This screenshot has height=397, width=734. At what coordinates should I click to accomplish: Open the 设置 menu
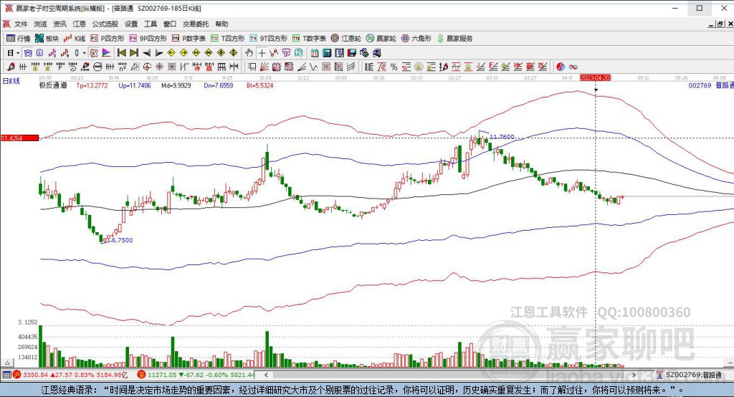coord(131,24)
